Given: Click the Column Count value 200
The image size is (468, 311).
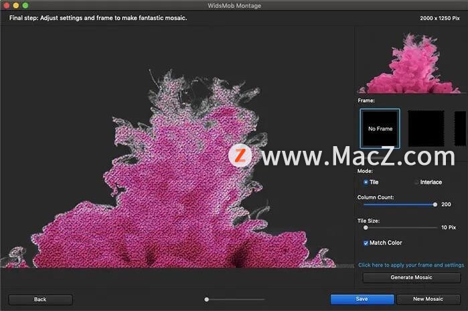Looking at the screenshot, I should (446, 204).
